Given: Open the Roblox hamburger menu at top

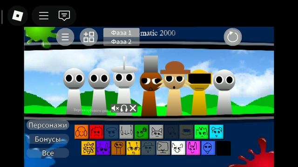Looking at the screenshot, I should [44, 16].
